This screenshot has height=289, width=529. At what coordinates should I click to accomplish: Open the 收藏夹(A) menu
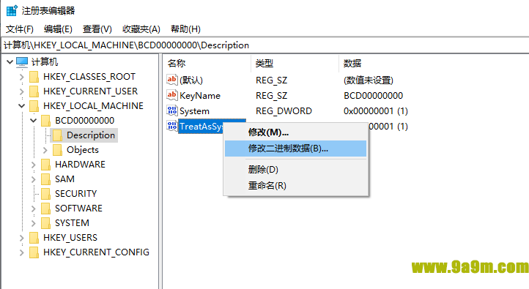(141, 29)
